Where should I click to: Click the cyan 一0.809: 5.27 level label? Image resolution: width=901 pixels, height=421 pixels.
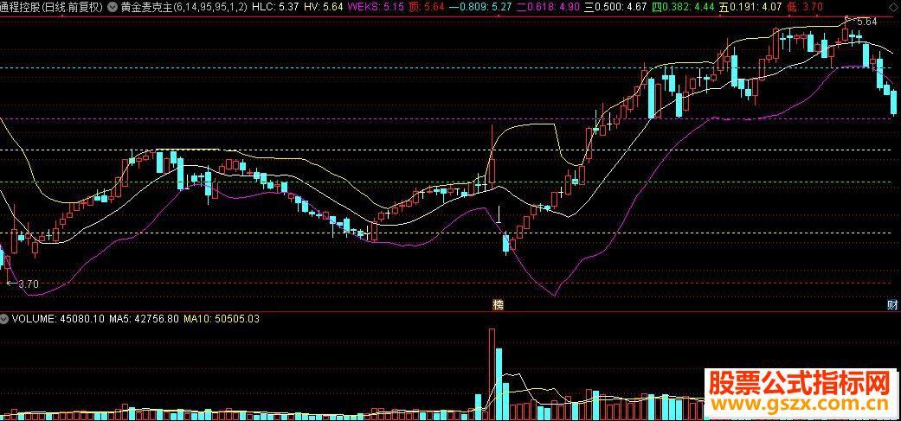click(x=480, y=8)
